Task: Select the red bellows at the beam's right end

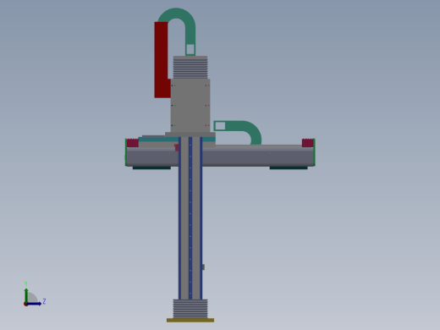Action: coord(307,143)
